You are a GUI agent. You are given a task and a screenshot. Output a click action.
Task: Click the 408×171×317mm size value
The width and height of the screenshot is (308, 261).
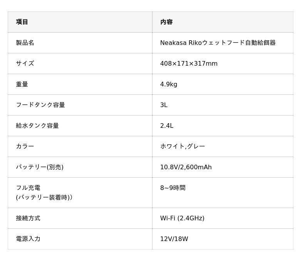pyautogui.click(x=189, y=63)
